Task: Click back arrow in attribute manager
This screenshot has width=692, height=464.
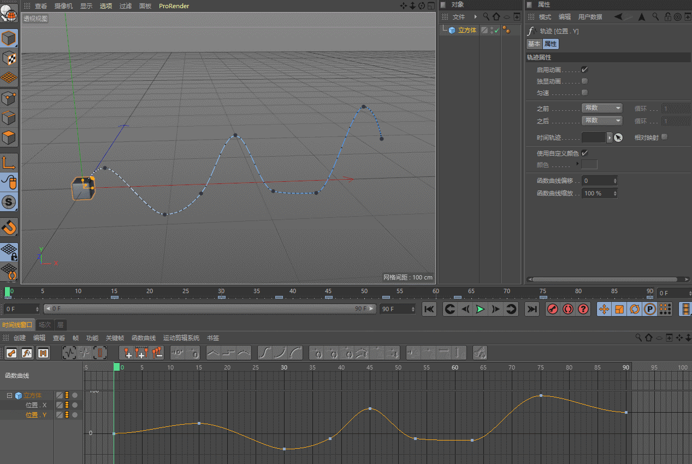Action: [x=618, y=17]
